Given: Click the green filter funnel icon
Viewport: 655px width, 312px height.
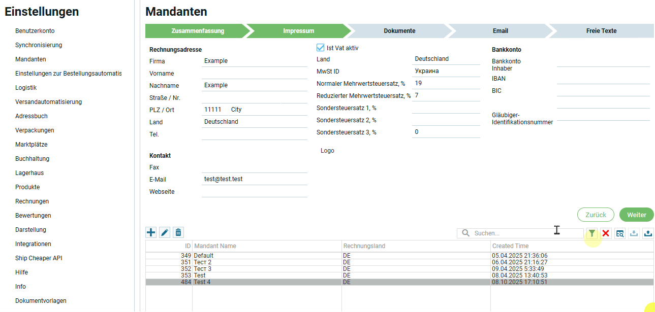Looking at the screenshot, I should (x=592, y=233).
